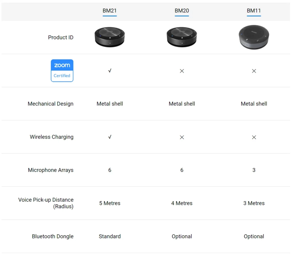Click BM11 Microphone Arrays value 3

pyautogui.click(x=254, y=170)
